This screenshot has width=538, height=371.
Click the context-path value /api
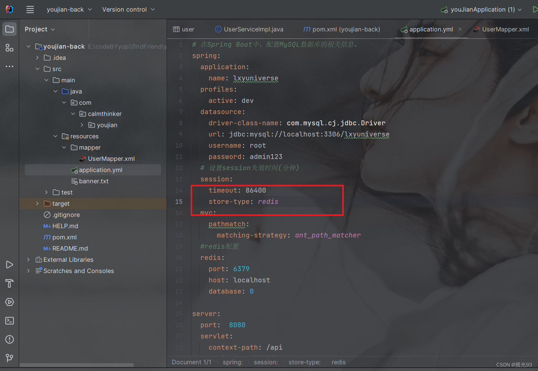click(x=274, y=347)
